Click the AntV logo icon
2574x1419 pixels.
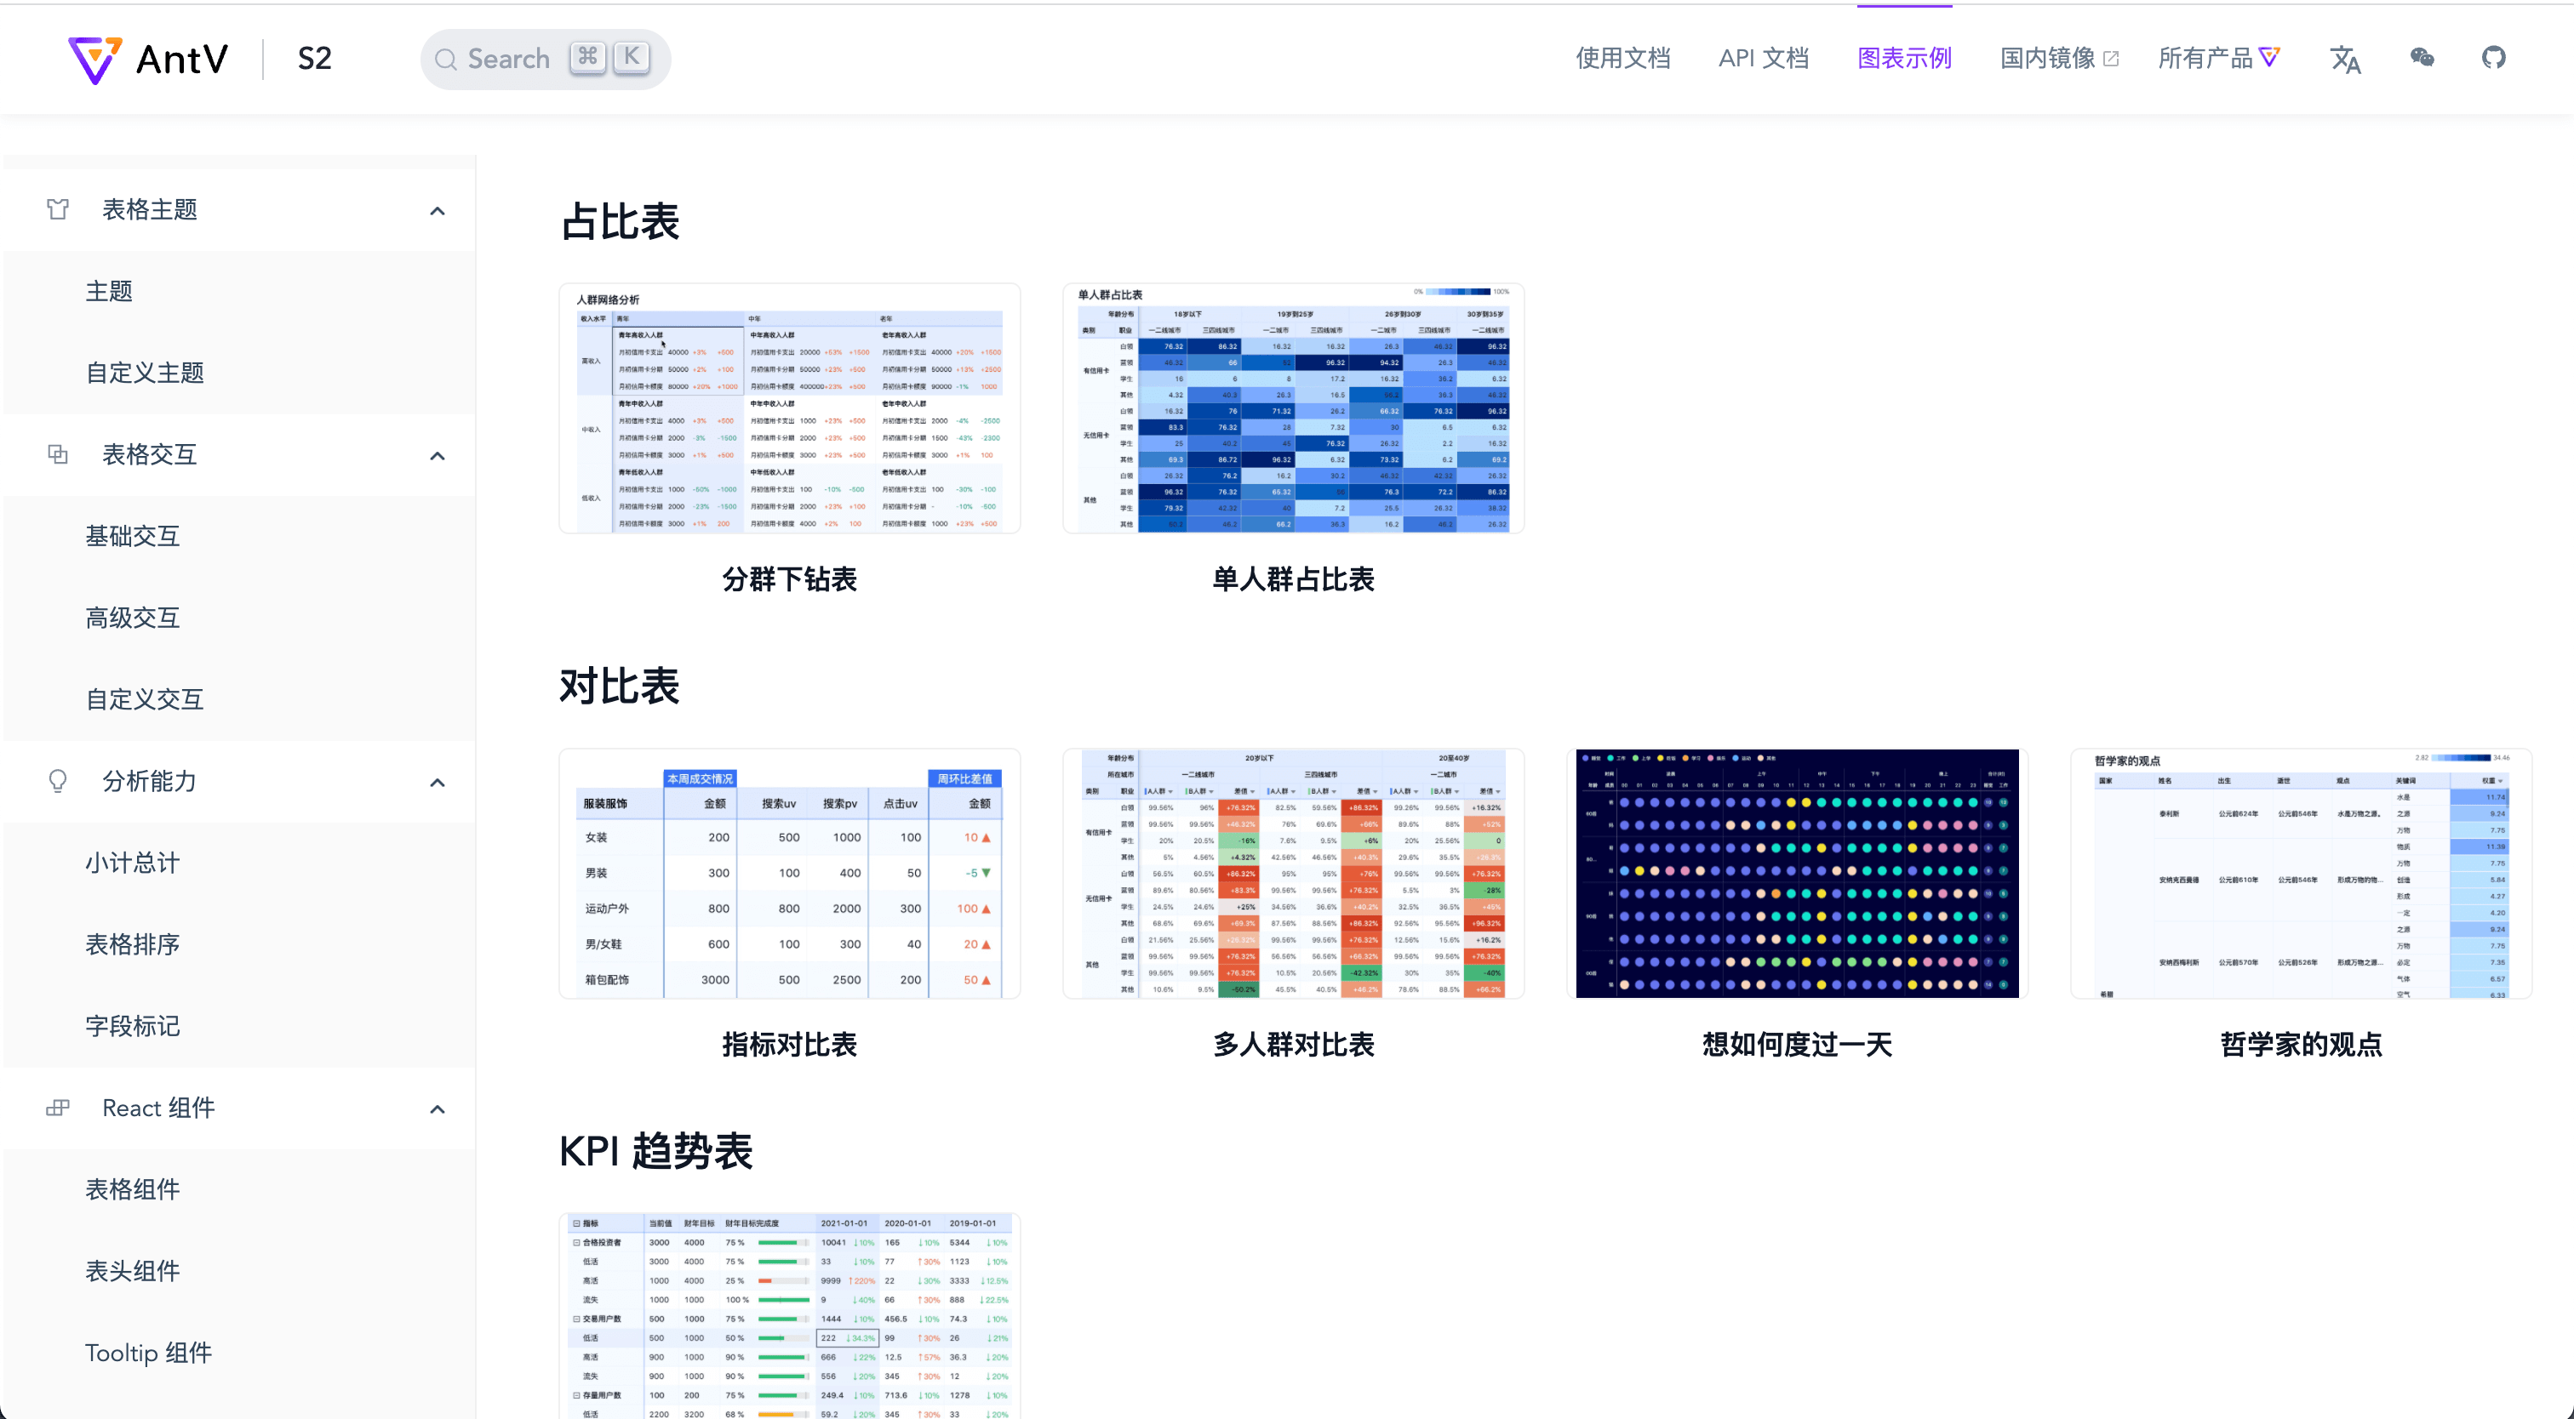point(94,60)
